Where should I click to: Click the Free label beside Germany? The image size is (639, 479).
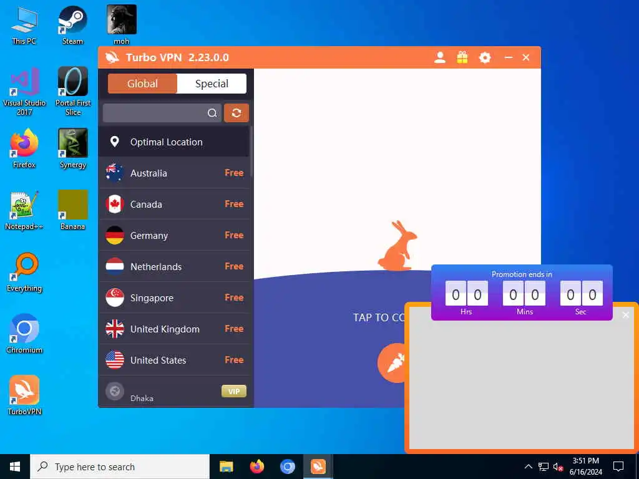tap(234, 235)
